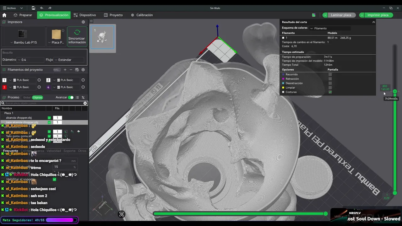The image size is (402, 226).
Task: Open Esquema de colores Filamento dropdown
Action: pos(330,28)
